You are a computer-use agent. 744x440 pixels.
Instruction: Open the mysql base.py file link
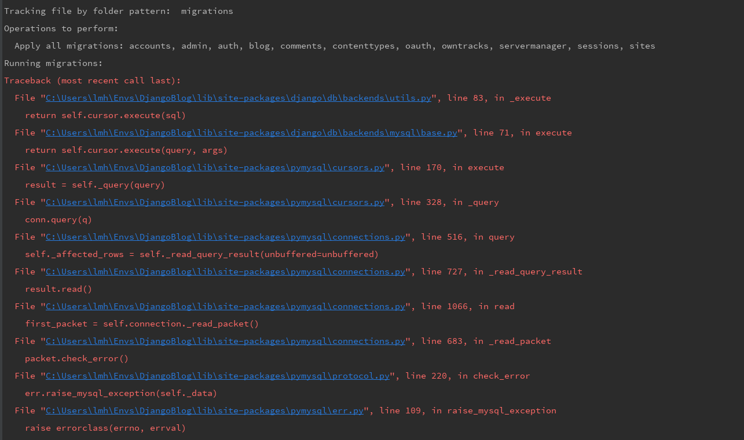[252, 133]
